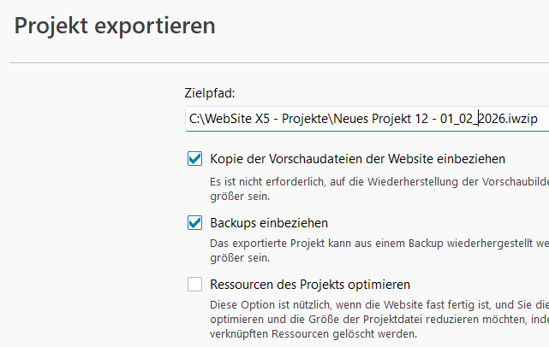This screenshot has height=347, width=549.
Task: Click the separator line below the heading
Action: pyautogui.click(x=274, y=62)
